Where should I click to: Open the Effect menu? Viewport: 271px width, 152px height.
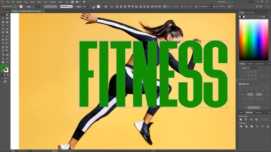click(39, 2)
